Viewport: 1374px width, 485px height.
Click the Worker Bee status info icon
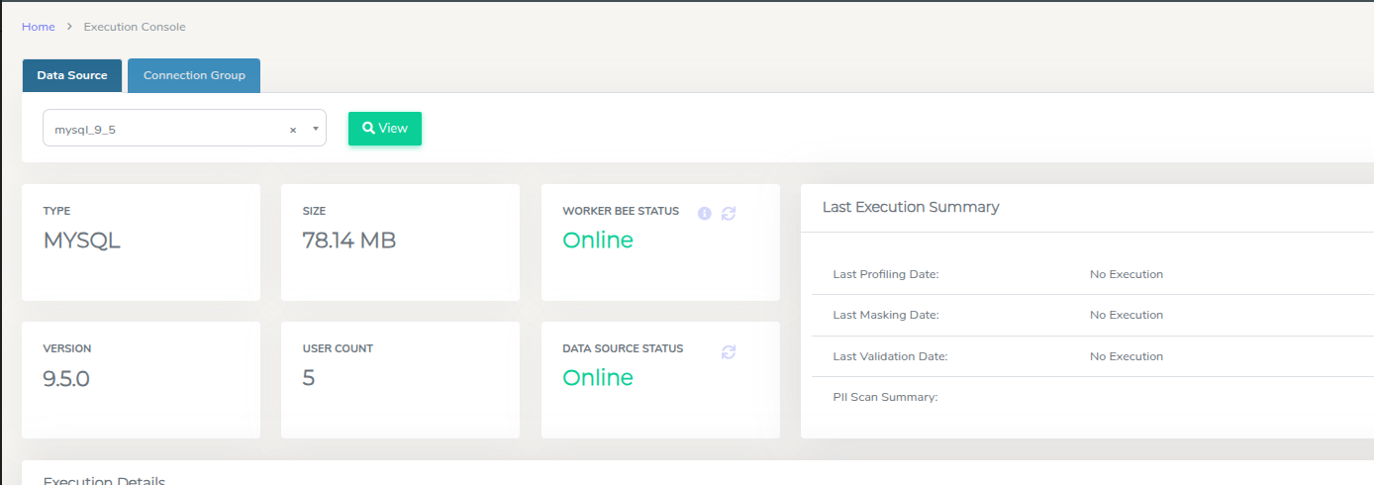tap(705, 213)
